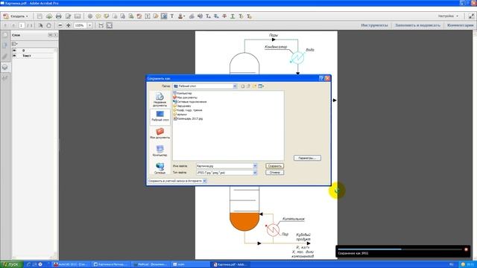Stop the JPEG saving progress
Screen dimensions: 477x268
[x=466, y=249]
